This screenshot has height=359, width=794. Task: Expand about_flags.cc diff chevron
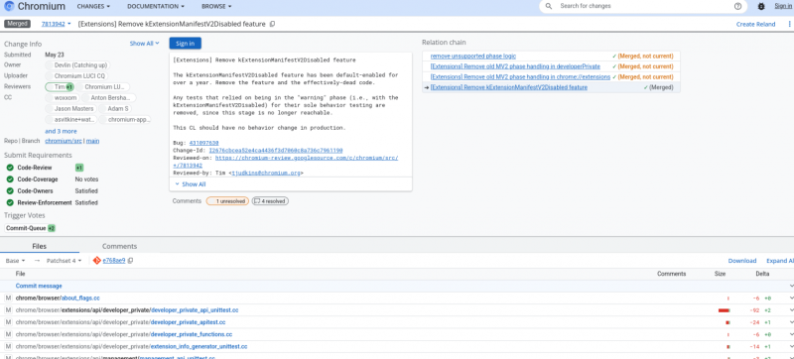tap(791, 298)
